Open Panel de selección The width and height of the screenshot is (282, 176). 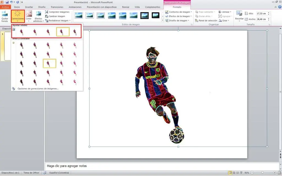click(206, 20)
